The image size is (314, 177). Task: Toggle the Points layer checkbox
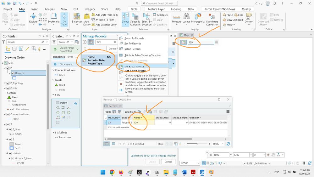pyautogui.click(x=8, y=88)
